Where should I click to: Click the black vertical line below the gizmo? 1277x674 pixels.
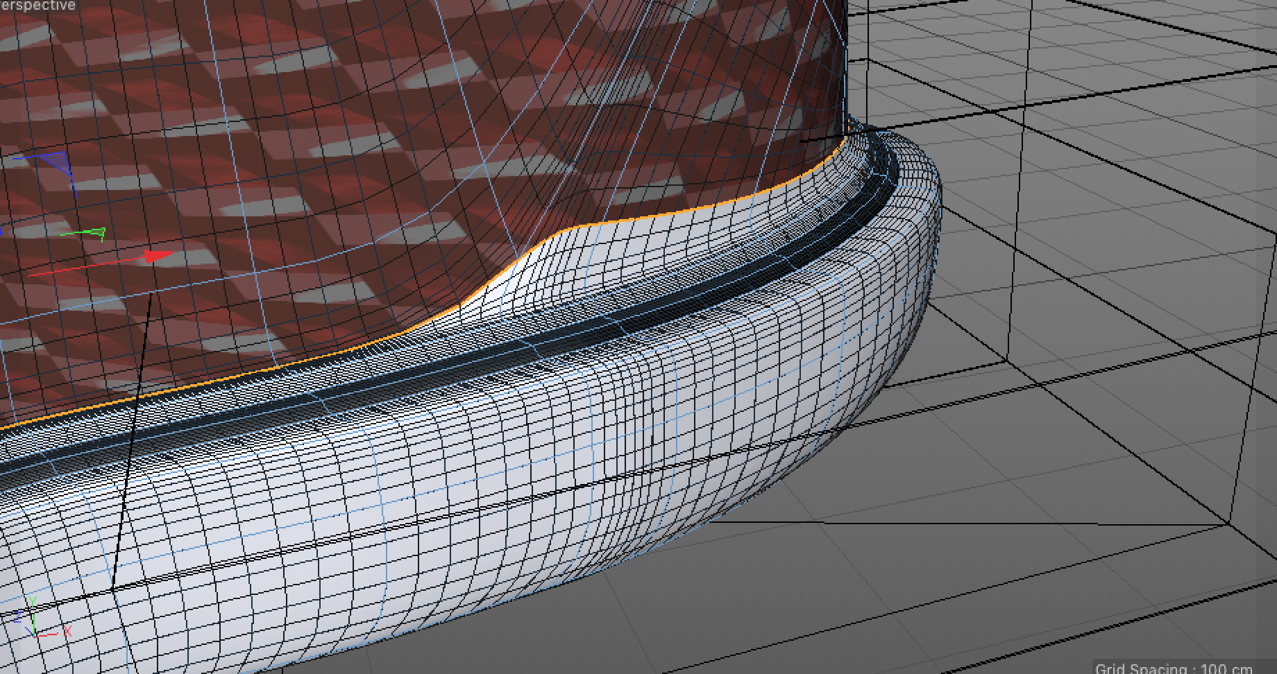pos(132,437)
